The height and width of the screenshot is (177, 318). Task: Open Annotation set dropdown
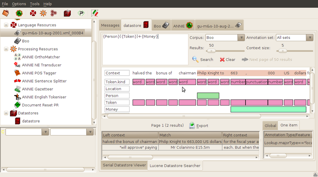[295, 38]
